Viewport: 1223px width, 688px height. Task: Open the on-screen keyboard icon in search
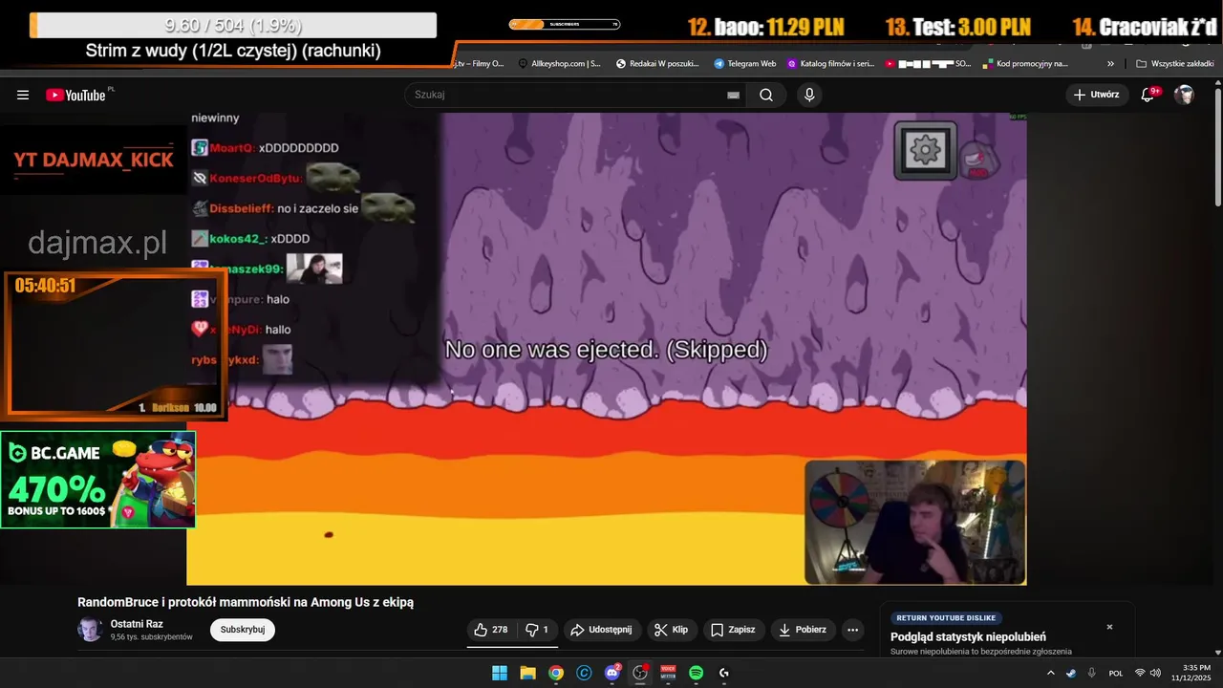(733, 95)
